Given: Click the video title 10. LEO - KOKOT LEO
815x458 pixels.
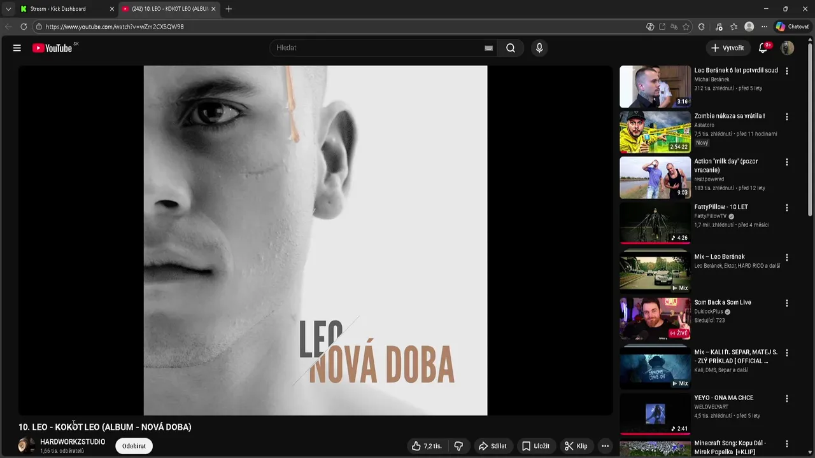Looking at the screenshot, I should point(105,427).
